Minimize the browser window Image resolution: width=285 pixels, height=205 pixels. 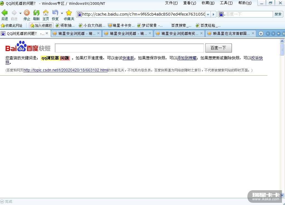(x=262, y=3)
